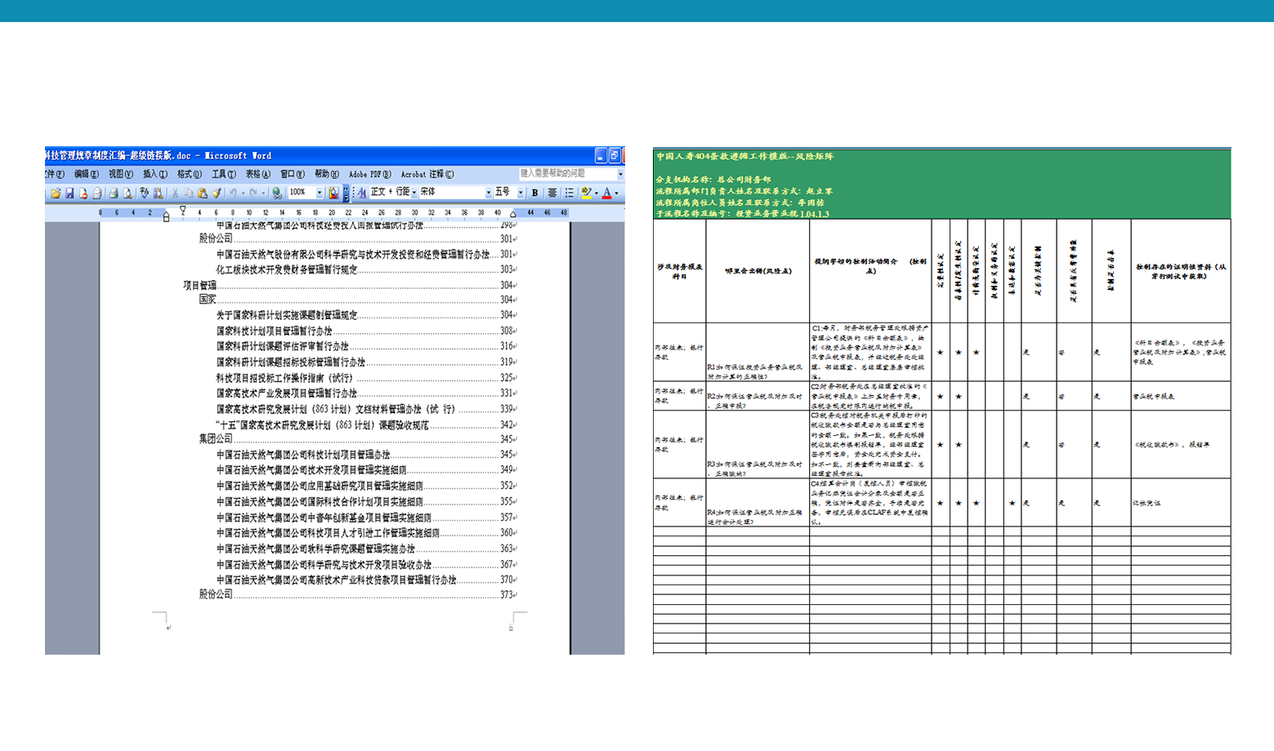This screenshot has width=1274, height=751.
Task: Select the Format Painter brush icon
Action: [x=217, y=193]
